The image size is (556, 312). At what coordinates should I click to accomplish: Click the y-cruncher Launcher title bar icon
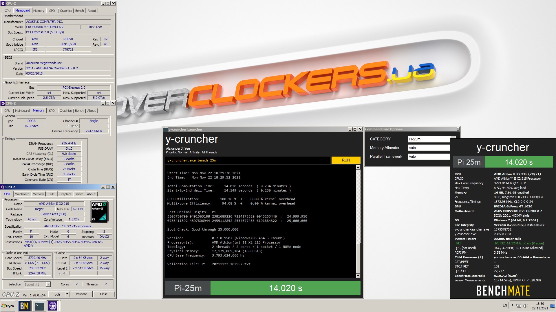165,129
